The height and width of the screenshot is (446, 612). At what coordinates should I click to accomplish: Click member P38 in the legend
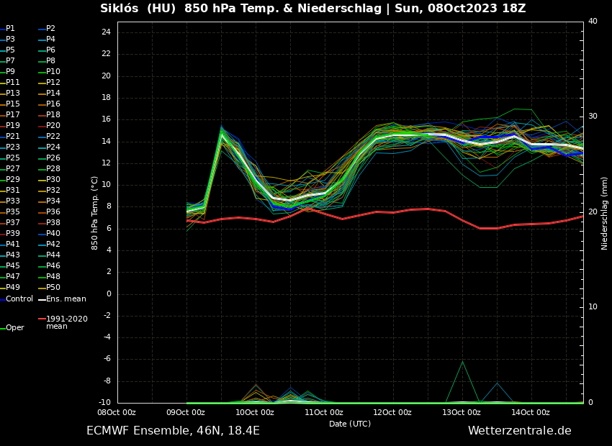[53, 223]
